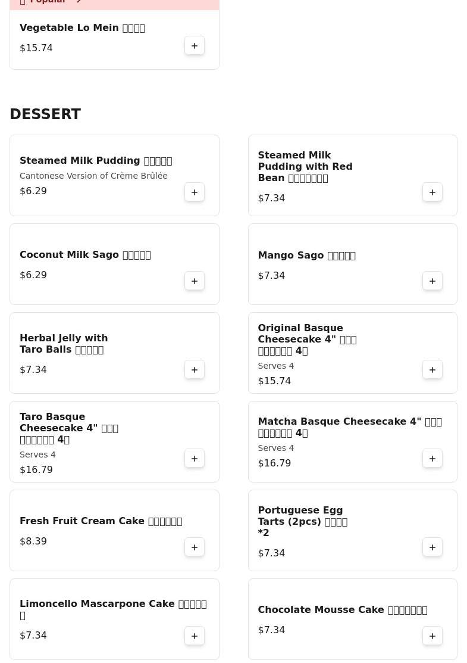Add Taro Basque Cheesecake to cart
Image resolution: width=467 pixels, height=663 pixels.
[x=195, y=459]
